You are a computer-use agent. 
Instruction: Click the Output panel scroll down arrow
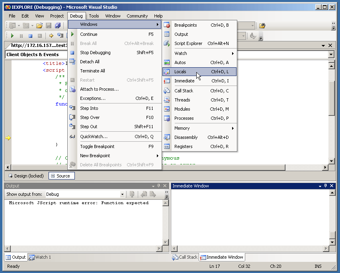tap(166, 242)
